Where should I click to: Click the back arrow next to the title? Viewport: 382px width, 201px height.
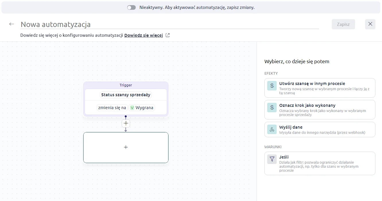pos(11,24)
